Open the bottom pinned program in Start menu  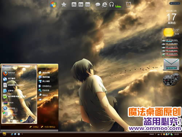[10, 114]
